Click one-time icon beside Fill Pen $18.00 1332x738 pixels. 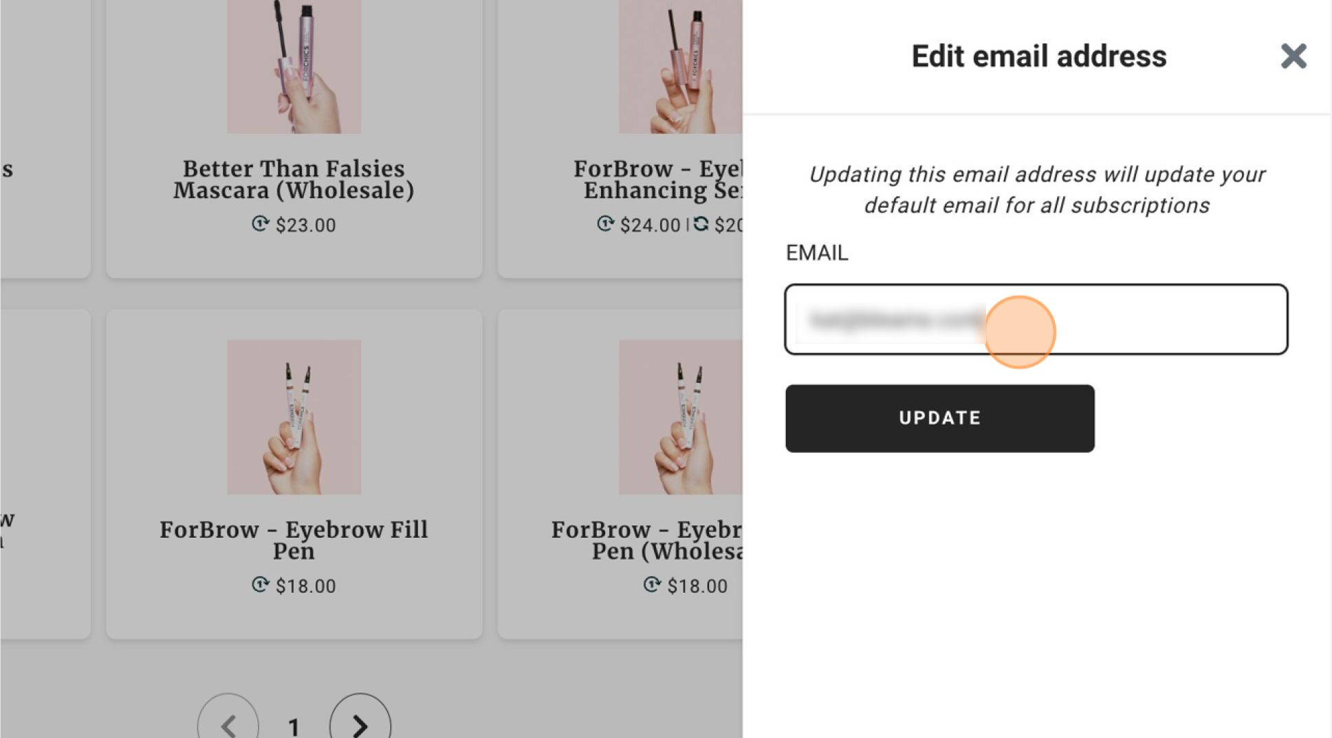260,585
